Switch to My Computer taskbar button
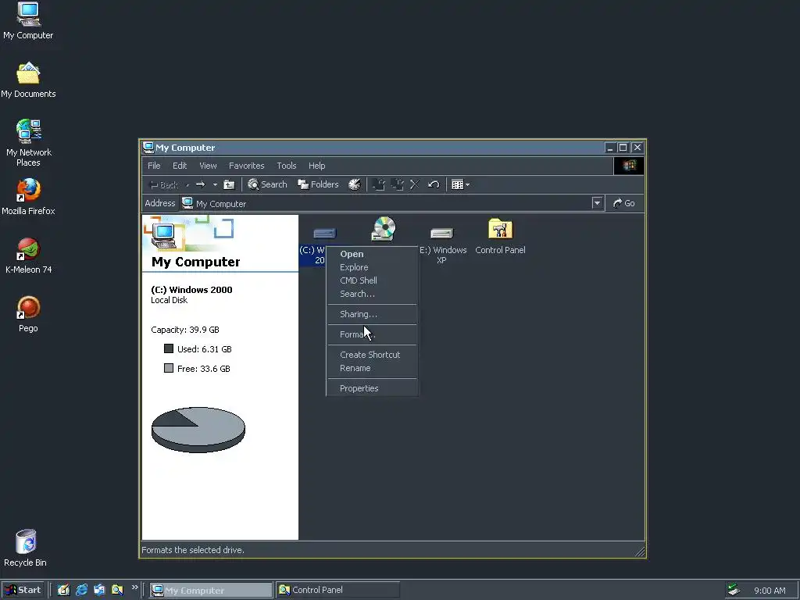Viewport: 800px width, 600px height. 211,591
